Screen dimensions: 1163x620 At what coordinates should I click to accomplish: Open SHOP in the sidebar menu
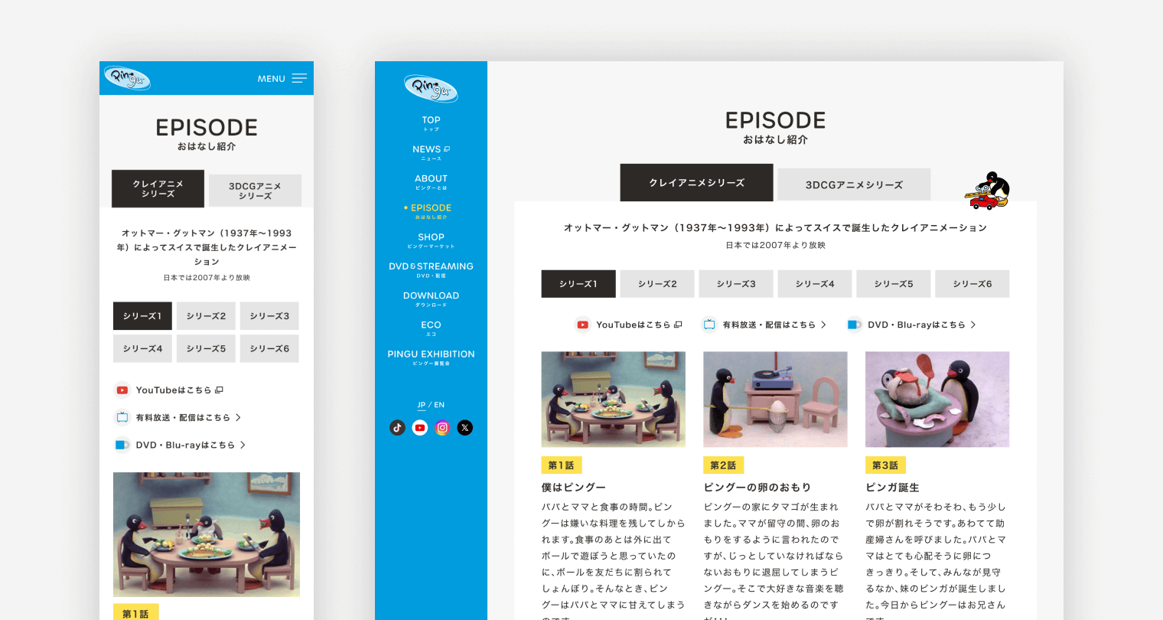[431, 240]
